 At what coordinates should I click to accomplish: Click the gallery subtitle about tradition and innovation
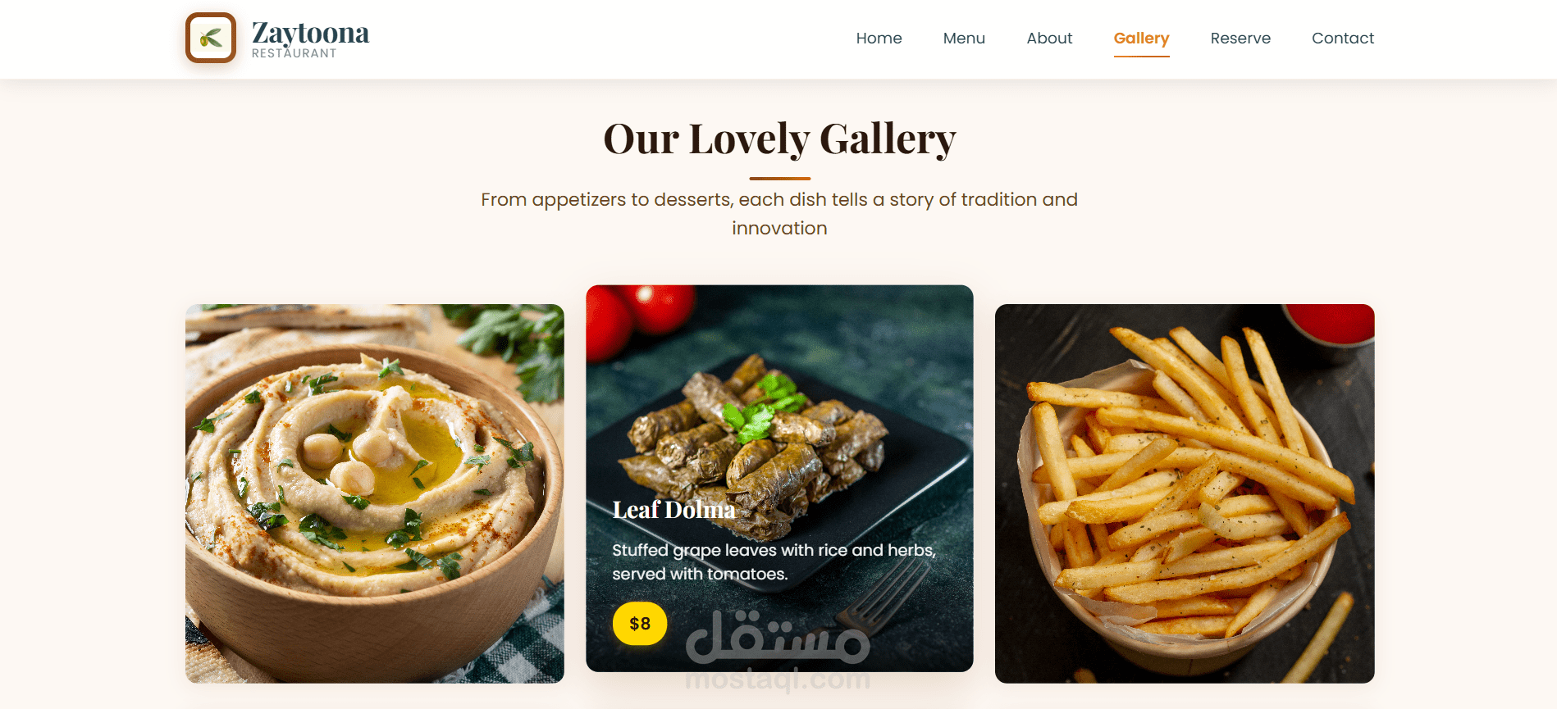779,214
